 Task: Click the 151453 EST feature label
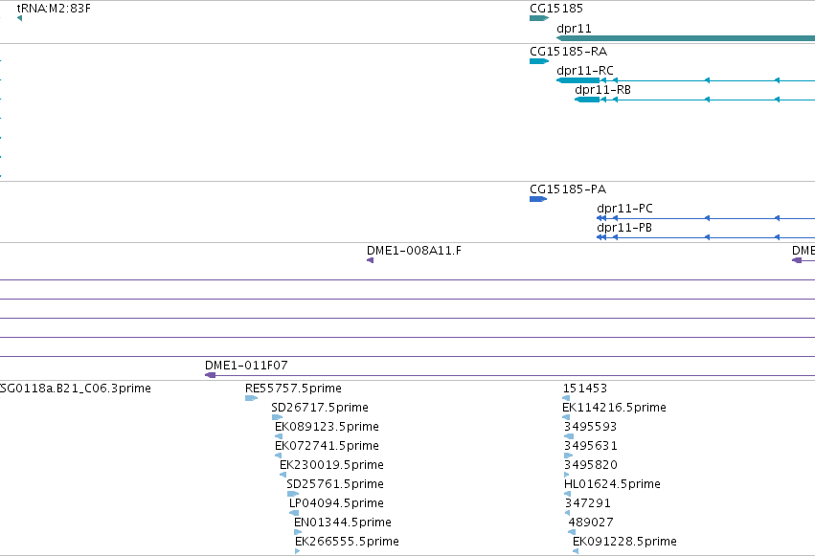585,389
